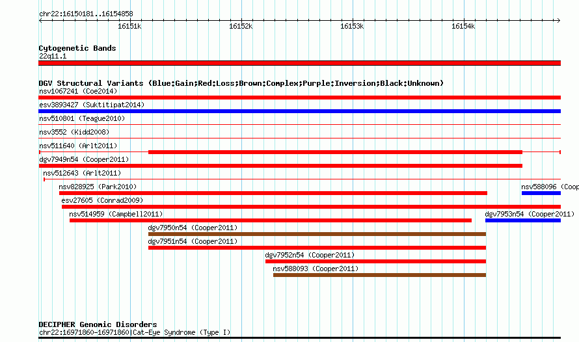This screenshot has height=342, width=579.
Task: Click the esv27605 (Conrad2009) label
Action: (x=102, y=200)
